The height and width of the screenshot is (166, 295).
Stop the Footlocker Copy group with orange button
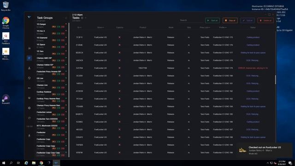tap(54, 142)
